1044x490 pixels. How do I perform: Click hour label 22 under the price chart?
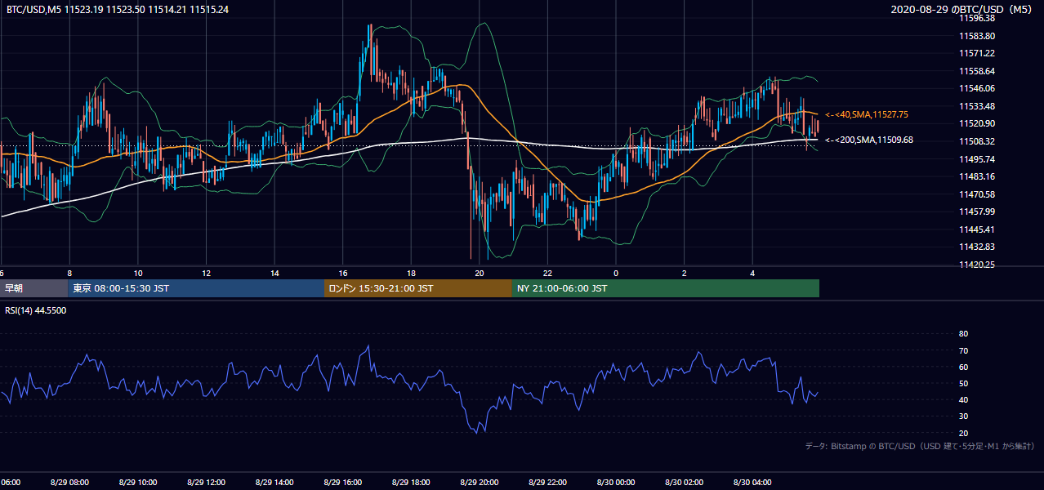(548, 273)
